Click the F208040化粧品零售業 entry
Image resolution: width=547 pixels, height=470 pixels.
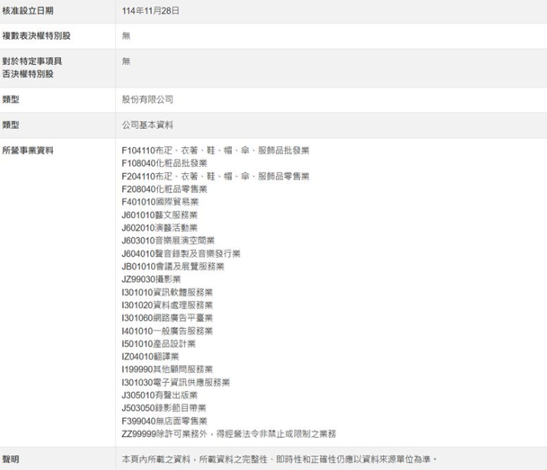(164, 189)
